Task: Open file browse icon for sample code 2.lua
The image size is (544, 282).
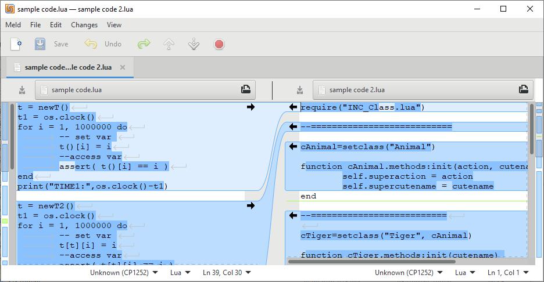Action: 524,89
